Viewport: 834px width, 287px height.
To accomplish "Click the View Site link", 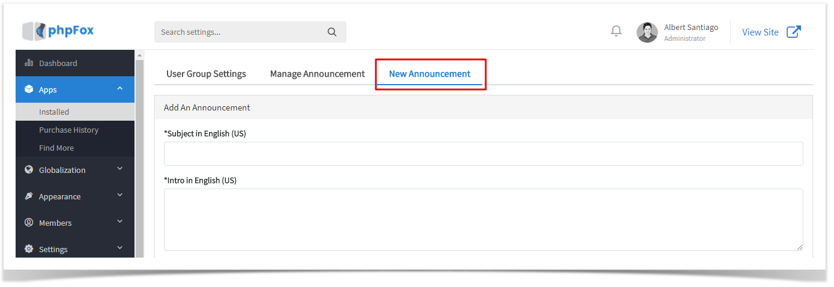I will (x=760, y=32).
